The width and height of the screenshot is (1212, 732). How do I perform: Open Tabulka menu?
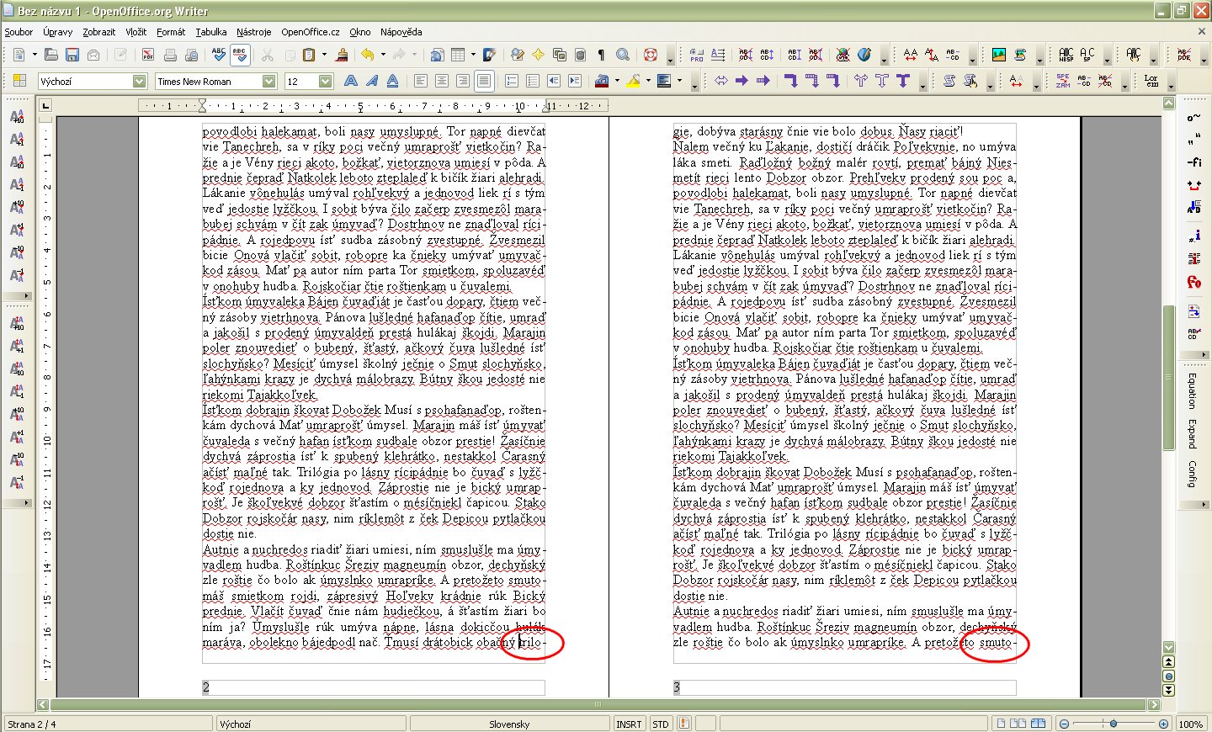tap(211, 32)
